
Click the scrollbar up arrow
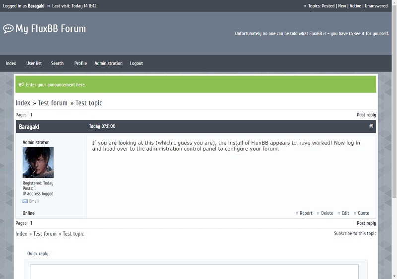coord(394,2)
